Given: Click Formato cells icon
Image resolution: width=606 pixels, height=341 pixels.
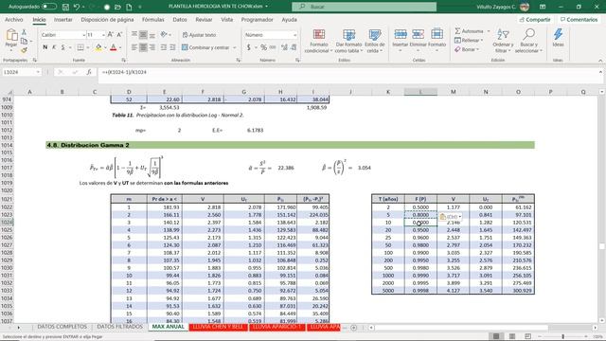Looking at the screenshot, I should pos(437,40).
